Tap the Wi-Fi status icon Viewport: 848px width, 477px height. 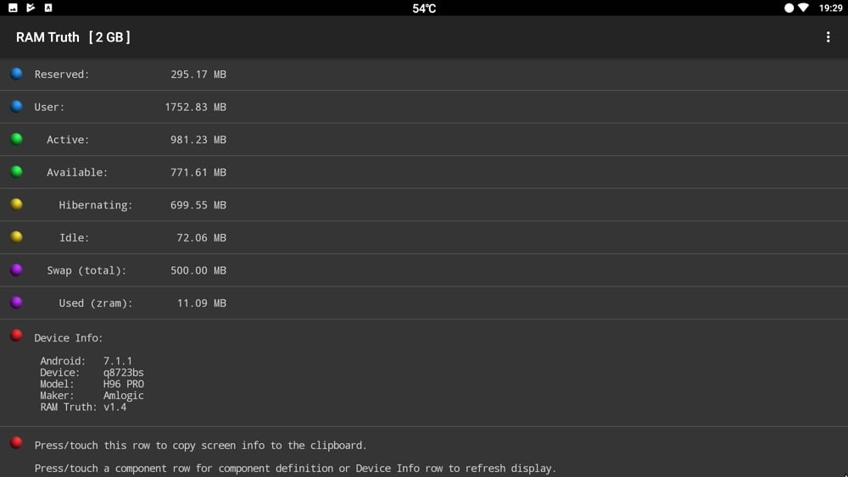point(804,8)
